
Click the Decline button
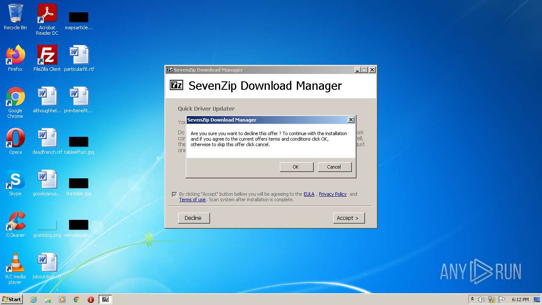point(193,218)
